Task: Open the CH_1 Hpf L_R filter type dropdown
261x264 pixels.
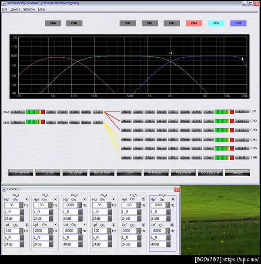Action: point(22,211)
